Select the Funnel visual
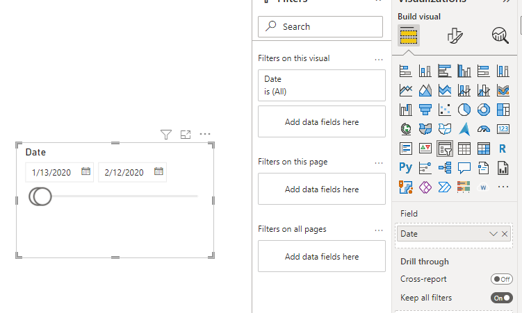This screenshot has width=522, height=313. click(x=425, y=110)
